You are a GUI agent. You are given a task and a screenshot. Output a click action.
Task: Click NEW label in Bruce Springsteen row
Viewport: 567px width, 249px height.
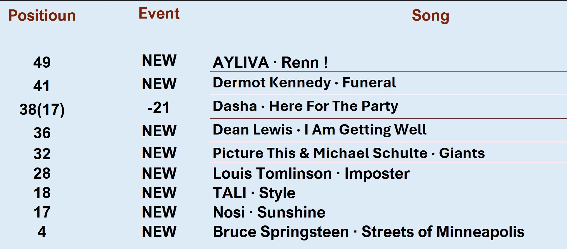pos(159,232)
